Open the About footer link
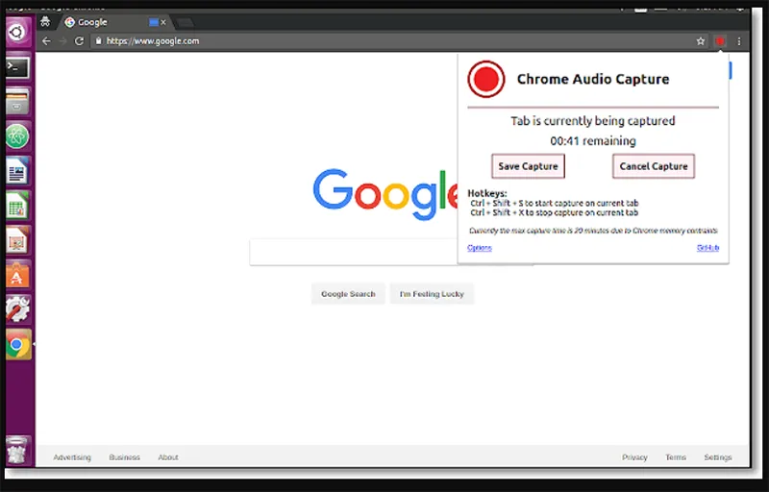Viewport: 769px width, 492px height. 167,457
